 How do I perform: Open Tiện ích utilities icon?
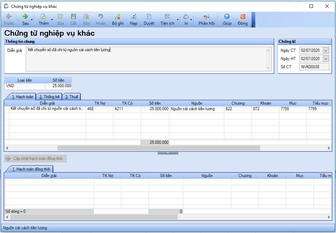coord(167,16)
